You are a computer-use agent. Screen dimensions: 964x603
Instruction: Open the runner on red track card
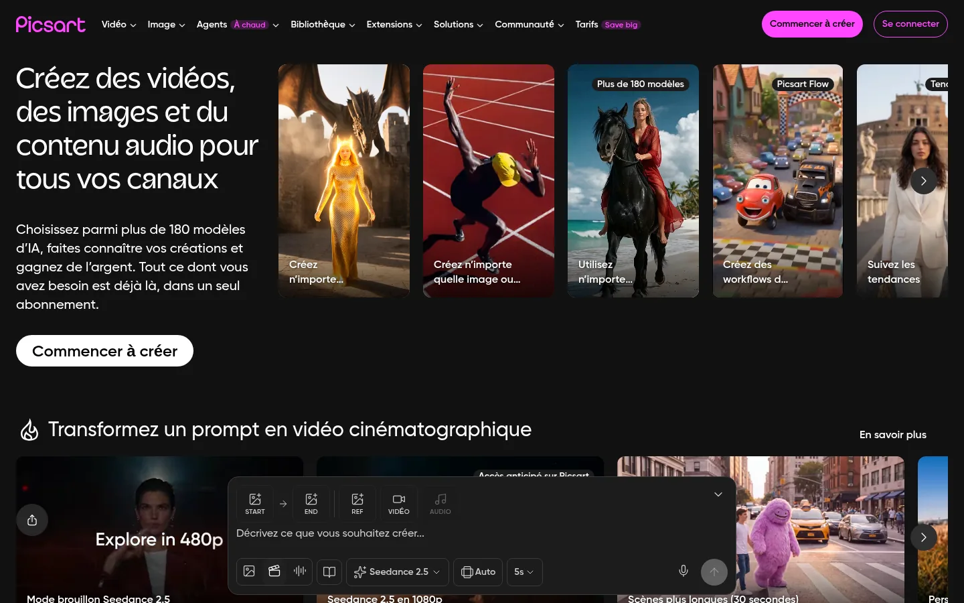pos(489,181)
